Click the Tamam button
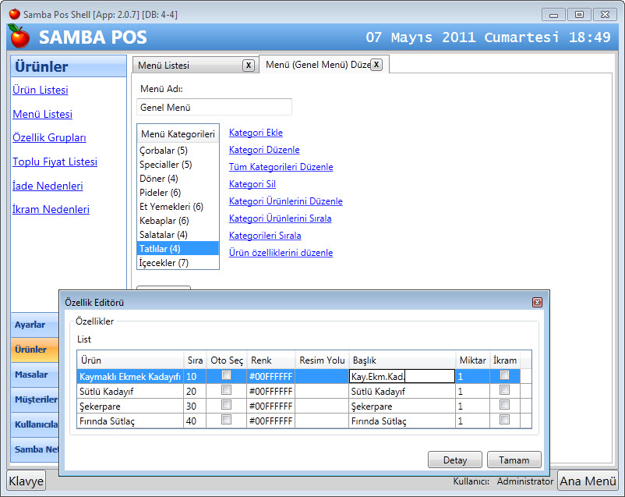This screenshot has height=497, width=625. 514,460
